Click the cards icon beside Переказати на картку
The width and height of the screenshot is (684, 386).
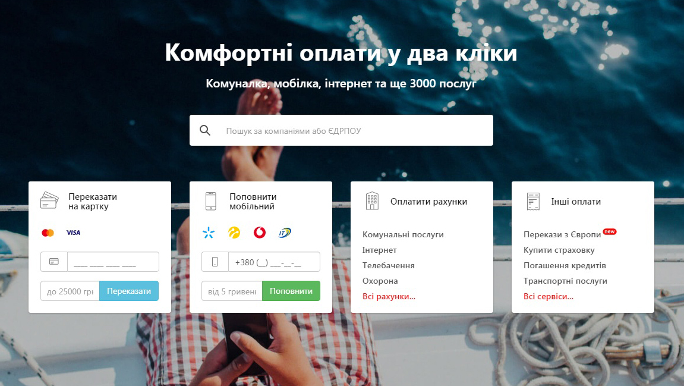49,201
